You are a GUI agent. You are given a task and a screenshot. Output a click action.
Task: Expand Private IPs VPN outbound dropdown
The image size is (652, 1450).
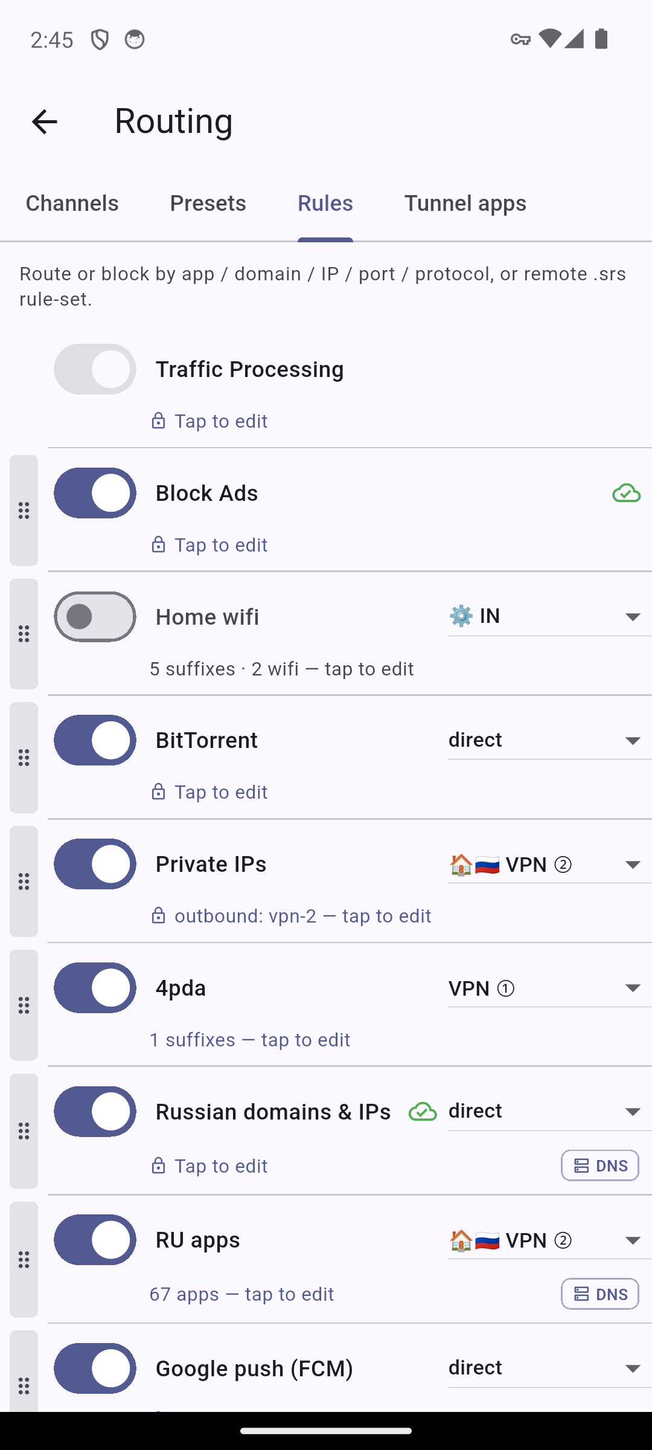pyautogui.click(x=550, y=864)
